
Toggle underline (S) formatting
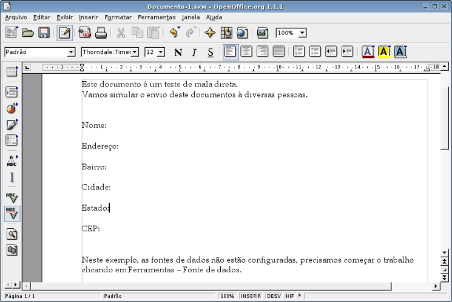point(211,52)
